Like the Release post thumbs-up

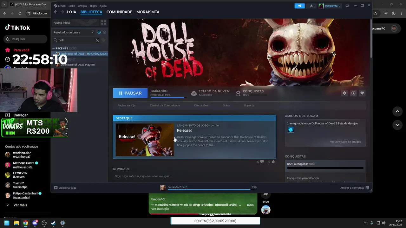pos(273,161)
